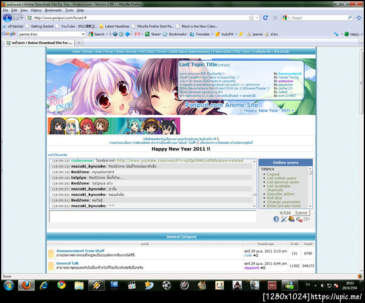
Task: Click Change username link
Action: [x=283, y=202]
